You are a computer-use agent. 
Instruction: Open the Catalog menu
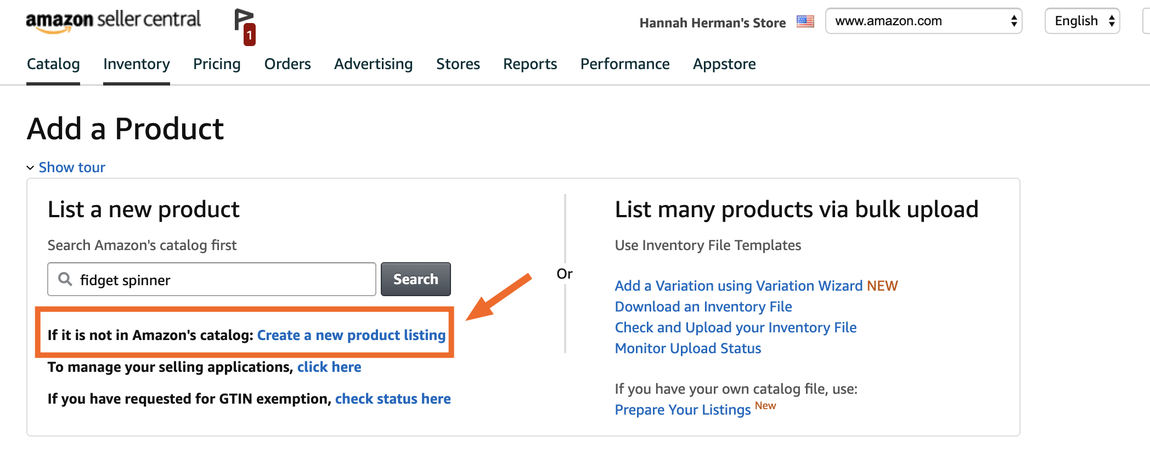click(53, 64)
